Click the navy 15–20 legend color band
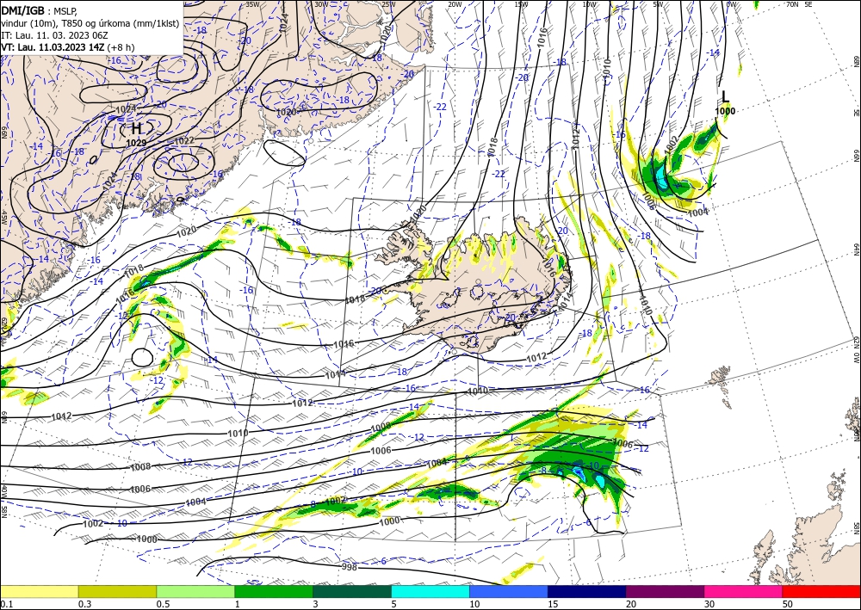861x610 pixels. coord(587,591)
